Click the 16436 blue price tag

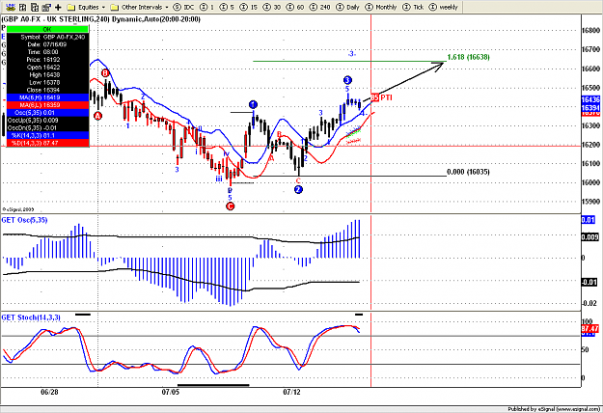click(590, 99)
